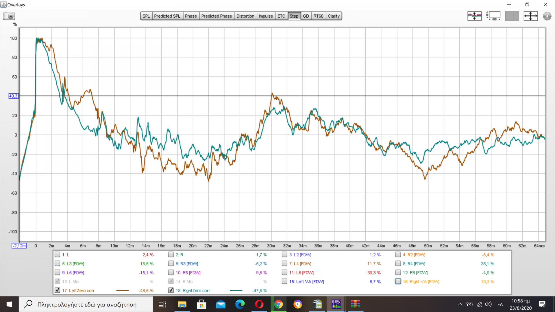
Task: Switch to Phase tab
Action: (x=191, y=16)
